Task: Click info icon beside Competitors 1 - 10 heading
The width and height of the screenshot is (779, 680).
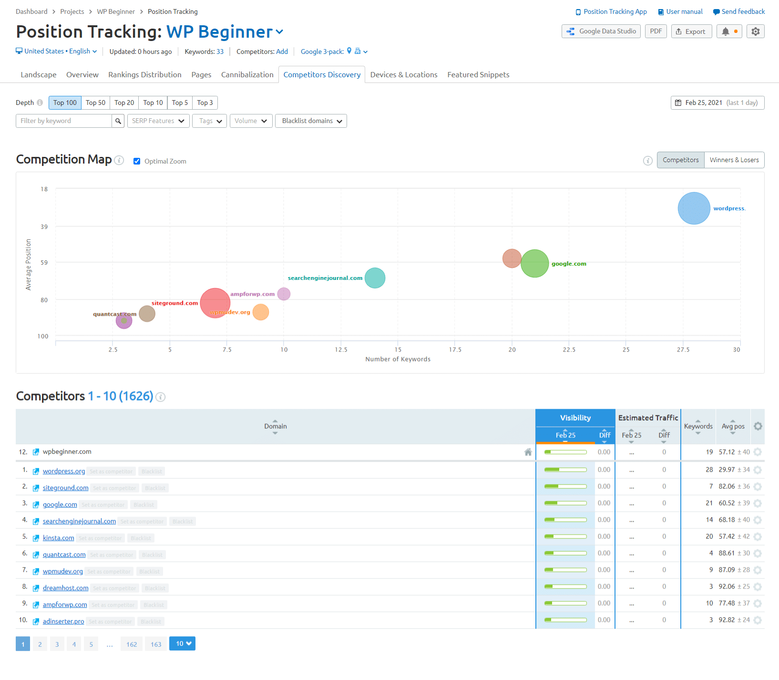Action: click(x=161, y=397)
